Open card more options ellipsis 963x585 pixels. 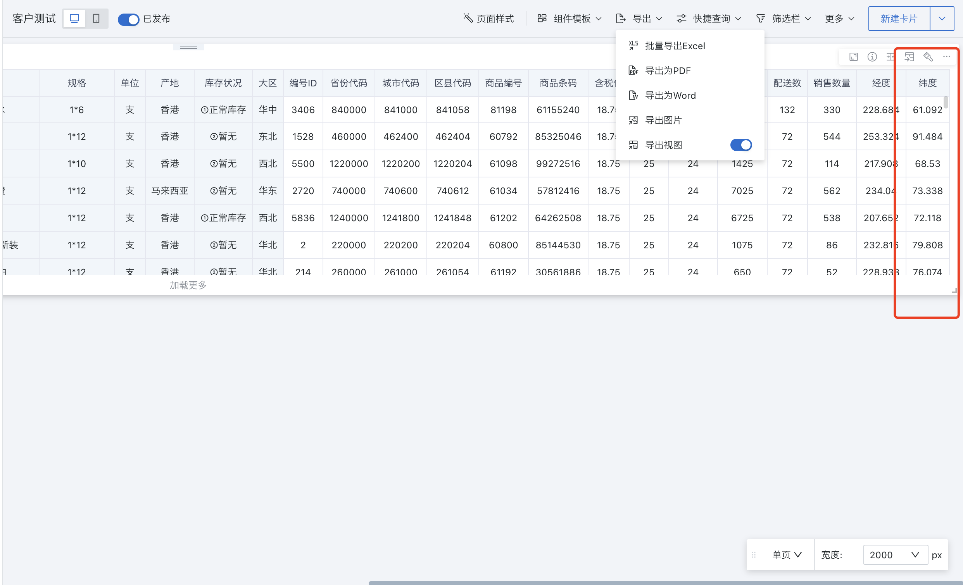click(947, 57)
